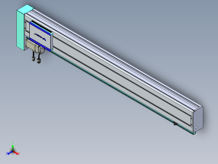Image resolution: width=218 pixels, height=164 pixels.
Task: Select the teal strip along rail bottom
Action: (x=123, y=93)
